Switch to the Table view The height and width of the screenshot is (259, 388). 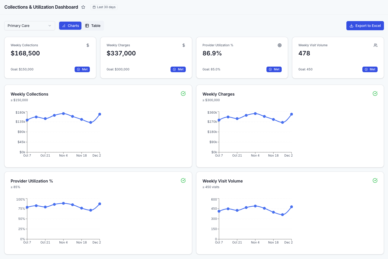(x=93, y=26)
